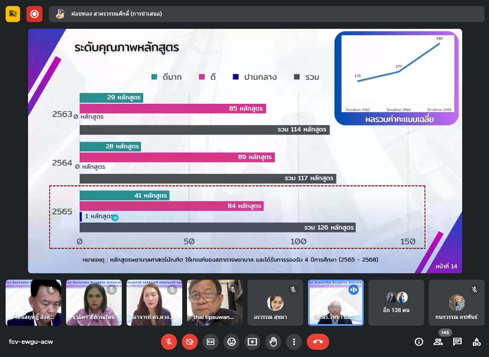Screen dimensions: 489x357
Task: Expand the 'อีก 138 คน' participants tile
Action: point(396,302)
